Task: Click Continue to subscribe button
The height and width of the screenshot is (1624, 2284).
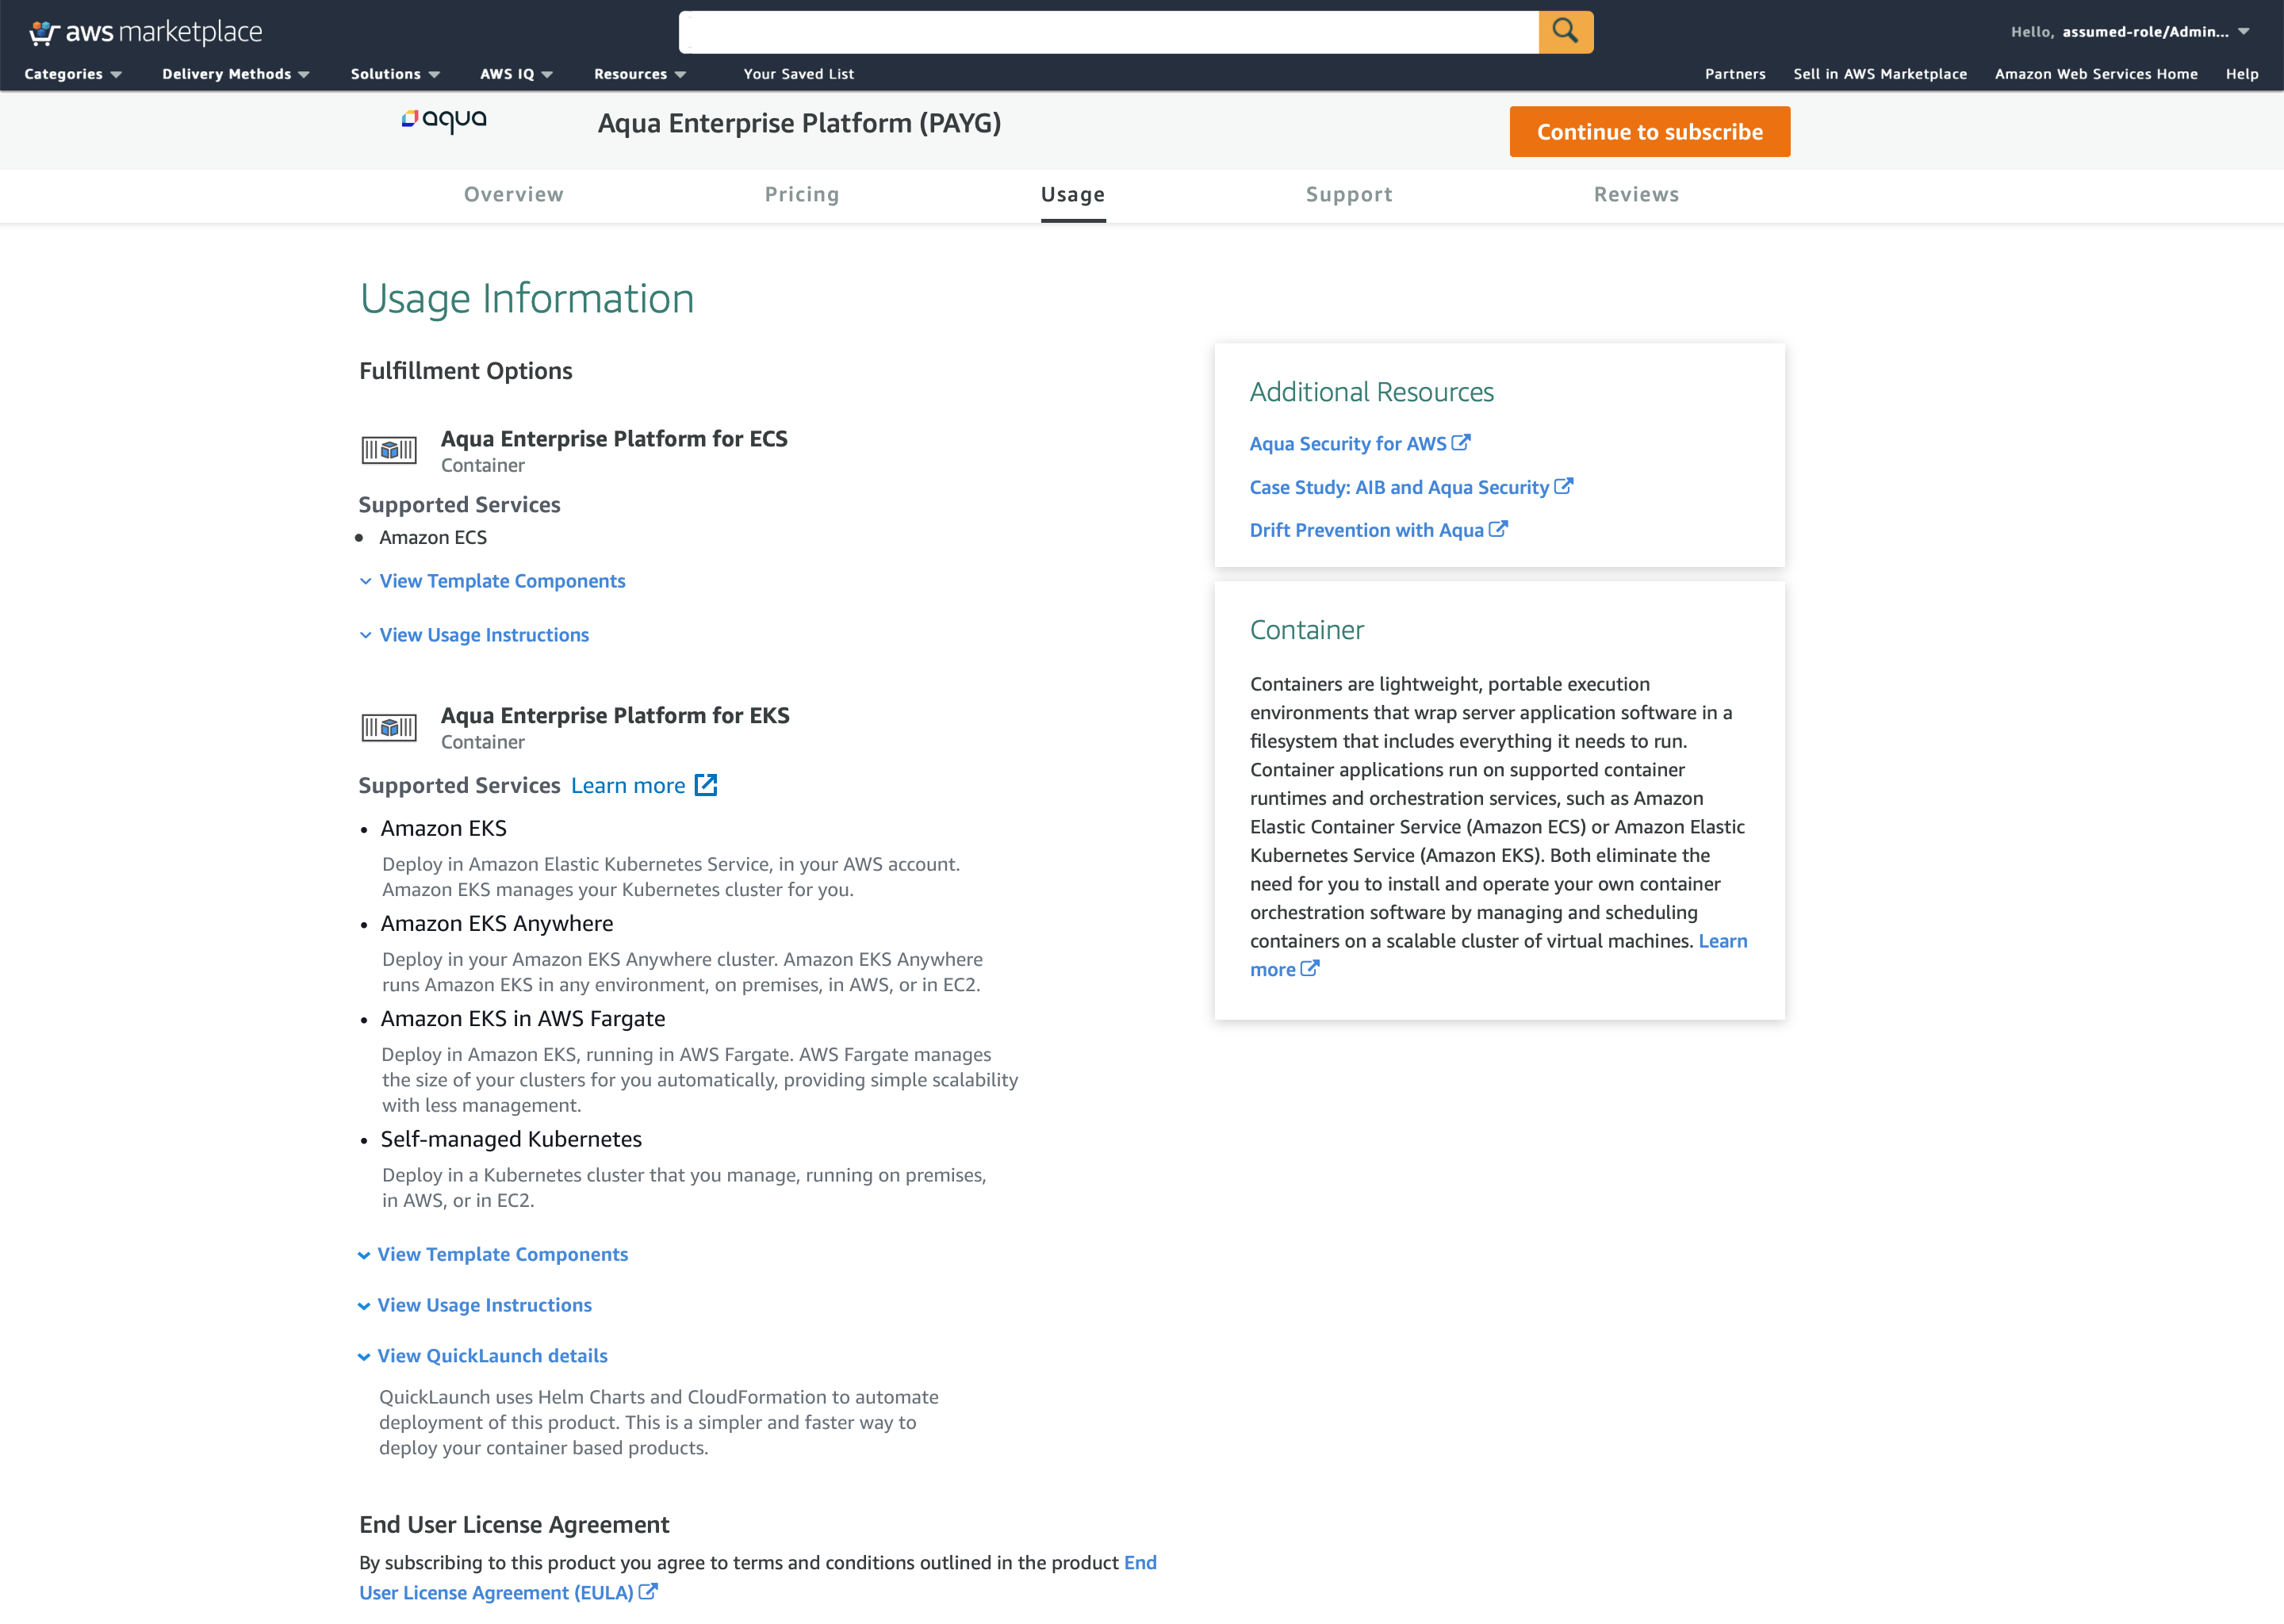Action: (1649, 132)
